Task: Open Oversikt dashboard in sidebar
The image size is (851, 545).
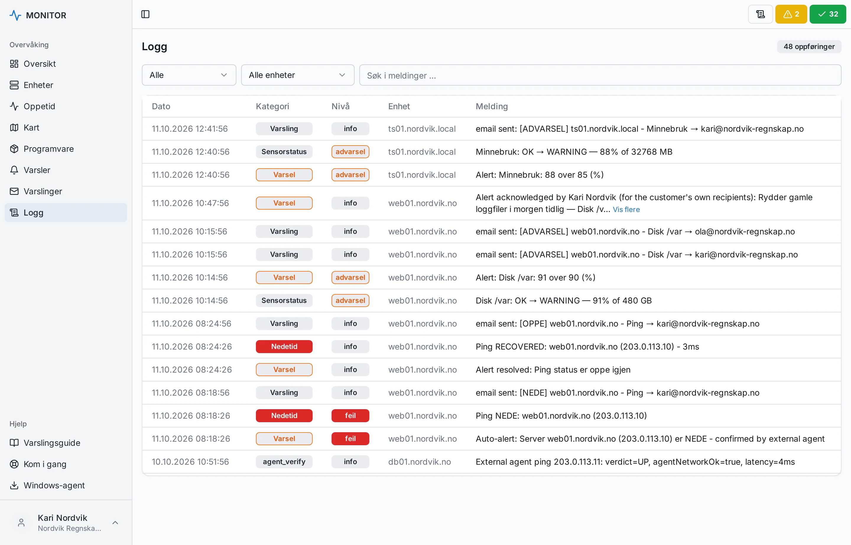Action: [x=66, y=64]
